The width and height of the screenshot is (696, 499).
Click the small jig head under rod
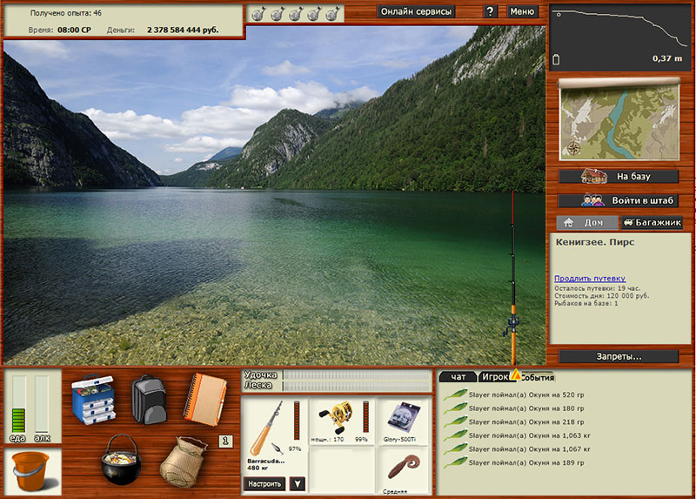pos(277,448)
